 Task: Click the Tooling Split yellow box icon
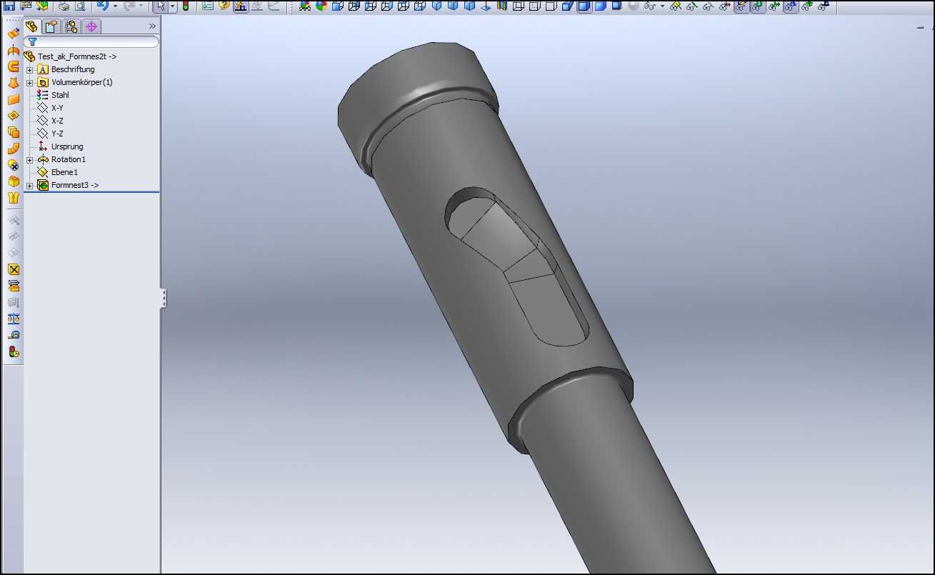pos(13,181)
